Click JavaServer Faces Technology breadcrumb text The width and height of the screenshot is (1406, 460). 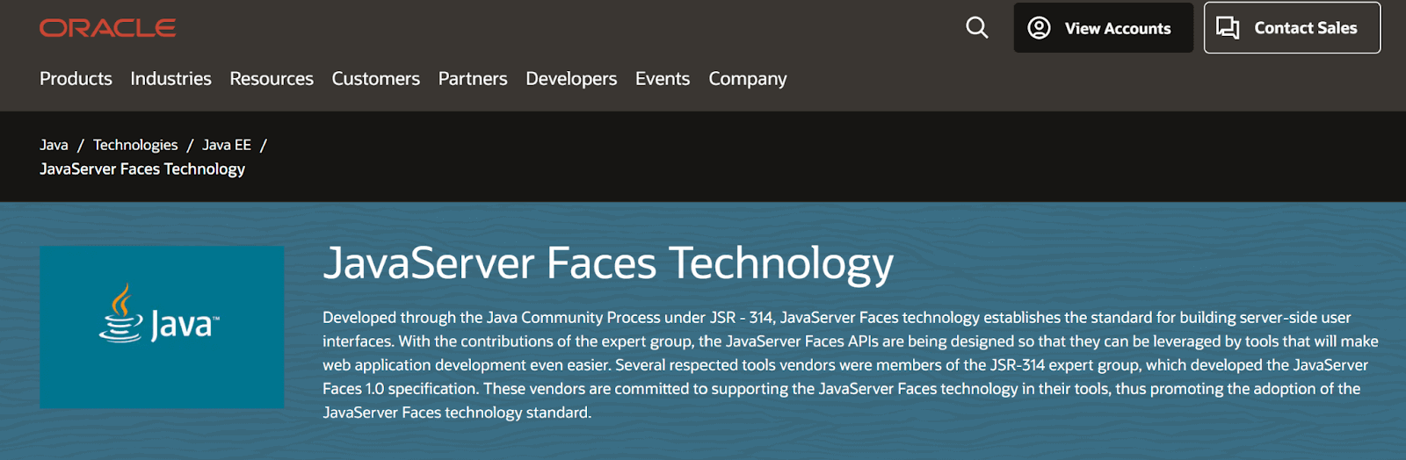point(142,169)
